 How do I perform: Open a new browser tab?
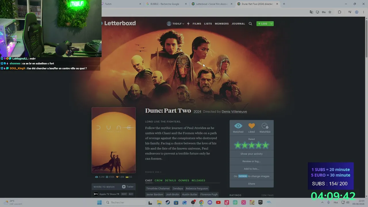click(x=284, y=4)
